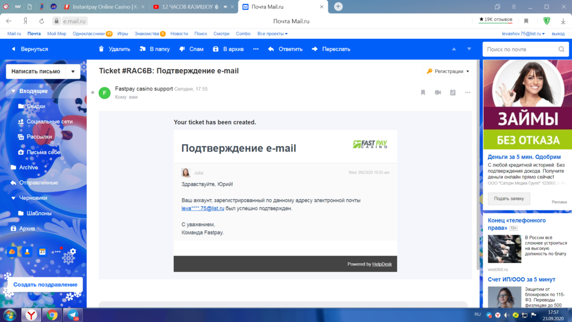The width and height of the screenshot is (572, 322).
Task: Go to previous message with up arrow
Action: point(454,49)
